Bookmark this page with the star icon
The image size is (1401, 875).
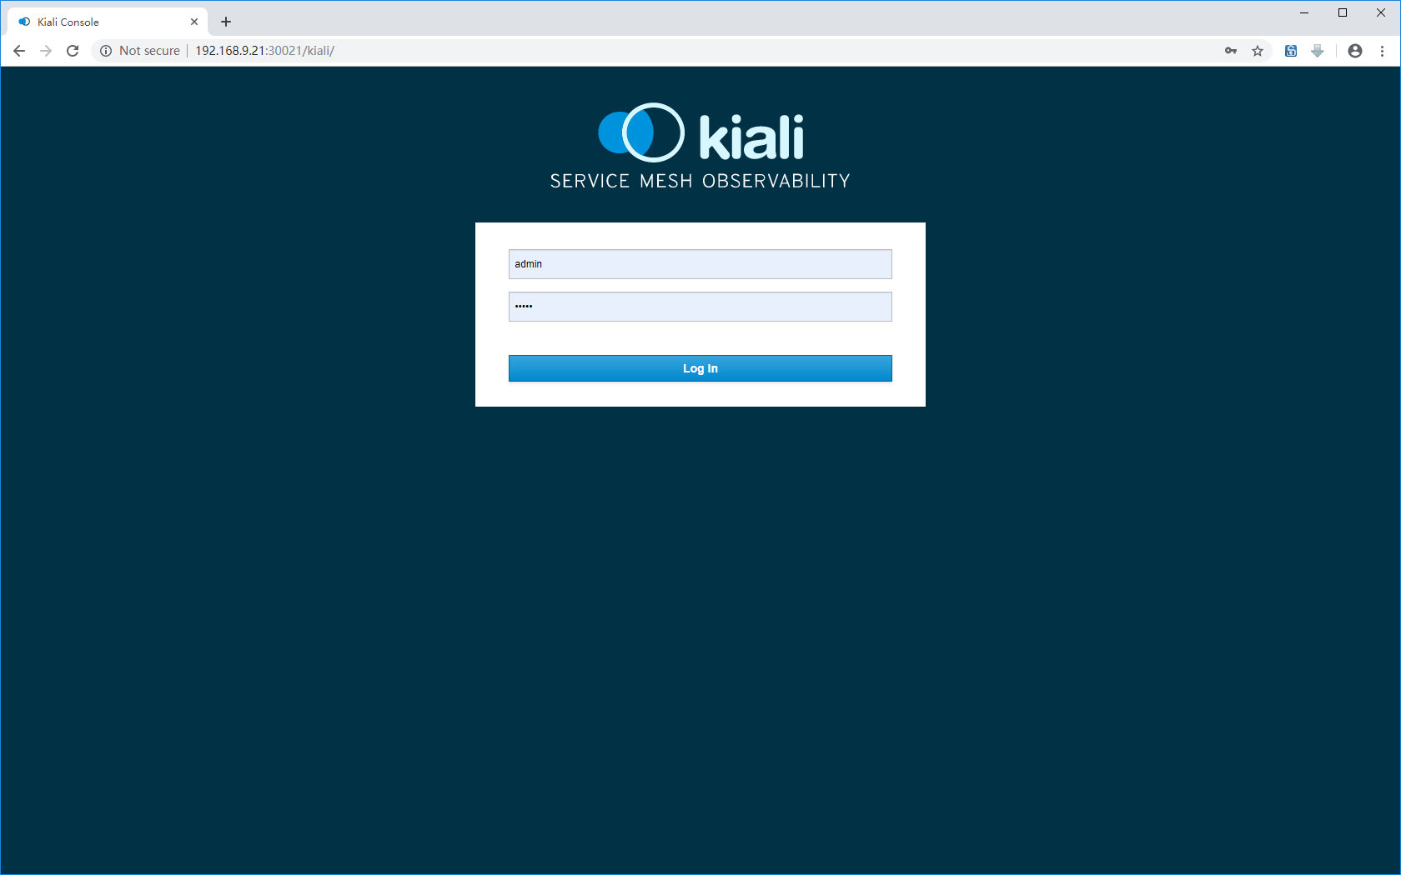click(1258, 51)
